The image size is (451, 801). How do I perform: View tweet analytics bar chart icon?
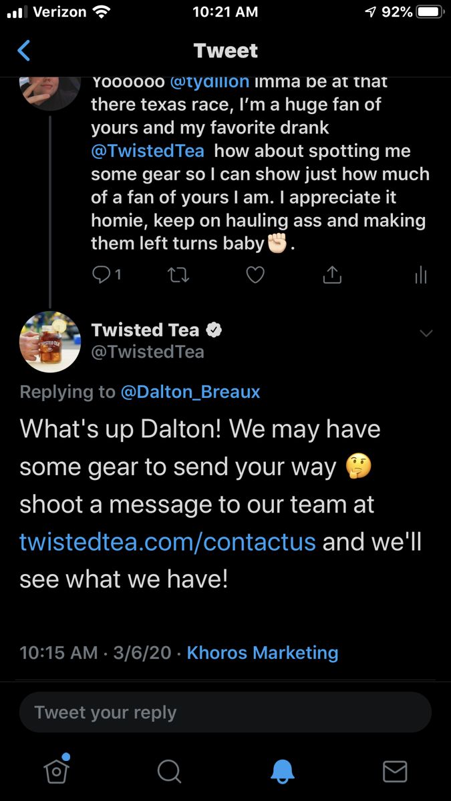tap(420, 274)
